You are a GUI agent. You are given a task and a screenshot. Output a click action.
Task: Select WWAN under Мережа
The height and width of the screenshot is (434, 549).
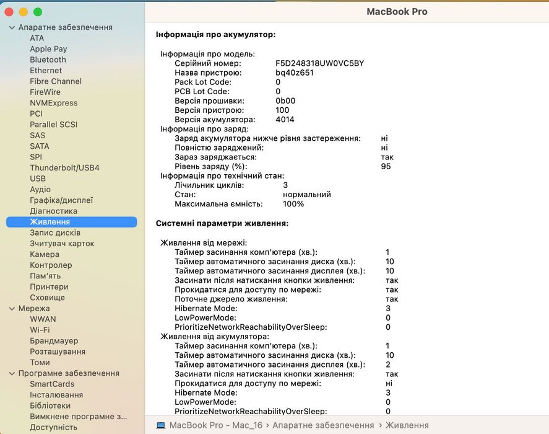43,319
